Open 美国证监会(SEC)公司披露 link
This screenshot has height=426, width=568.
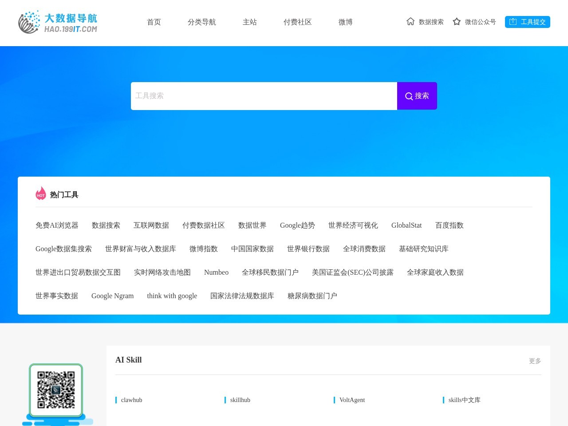click(353, 272)
